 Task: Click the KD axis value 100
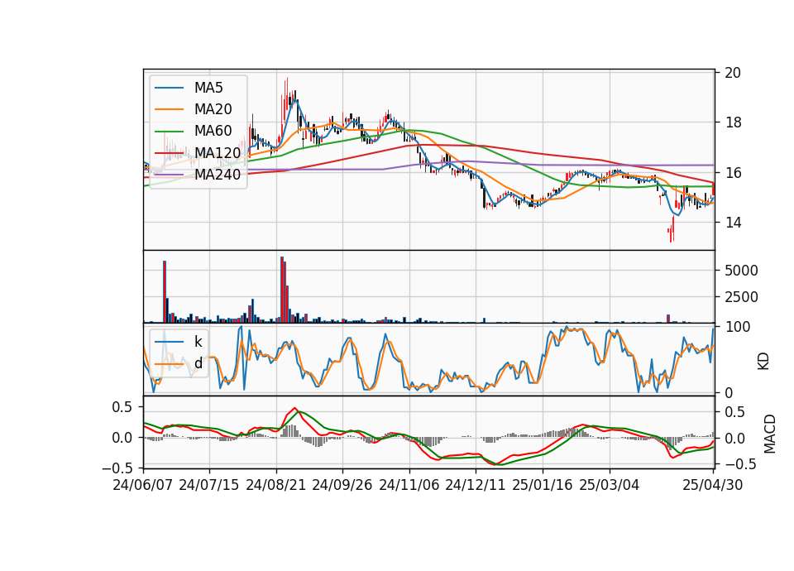click(x=737, y=327)
